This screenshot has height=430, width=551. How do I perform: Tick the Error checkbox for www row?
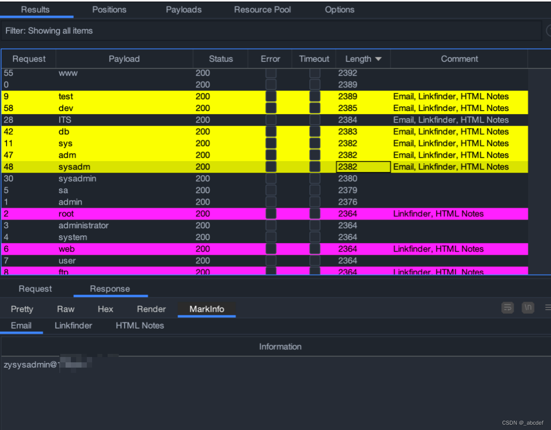click(x=271, y=73)
